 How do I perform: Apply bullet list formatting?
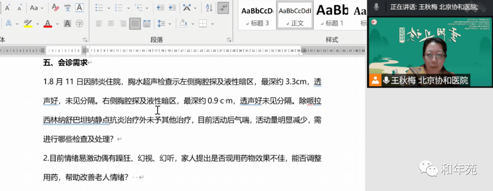100,8
